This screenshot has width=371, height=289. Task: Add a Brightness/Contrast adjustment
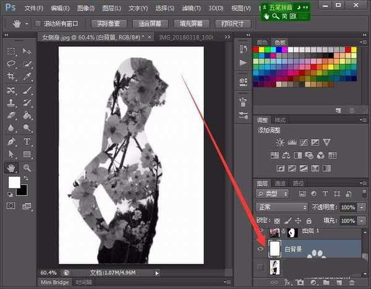281,142
